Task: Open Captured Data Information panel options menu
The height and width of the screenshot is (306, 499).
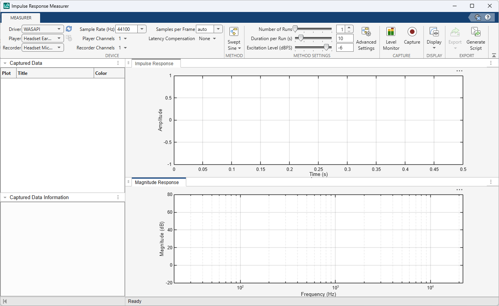Action: point(118,197)
